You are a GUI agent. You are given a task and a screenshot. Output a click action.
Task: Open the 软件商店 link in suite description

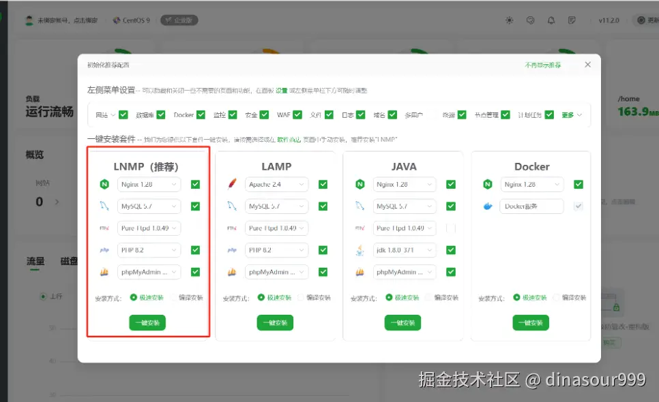click(289, 140)
